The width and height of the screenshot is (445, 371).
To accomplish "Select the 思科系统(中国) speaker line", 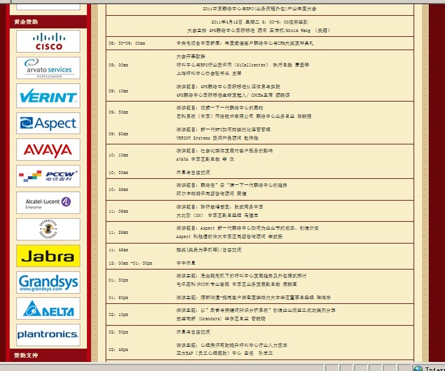I will (244, 116).
